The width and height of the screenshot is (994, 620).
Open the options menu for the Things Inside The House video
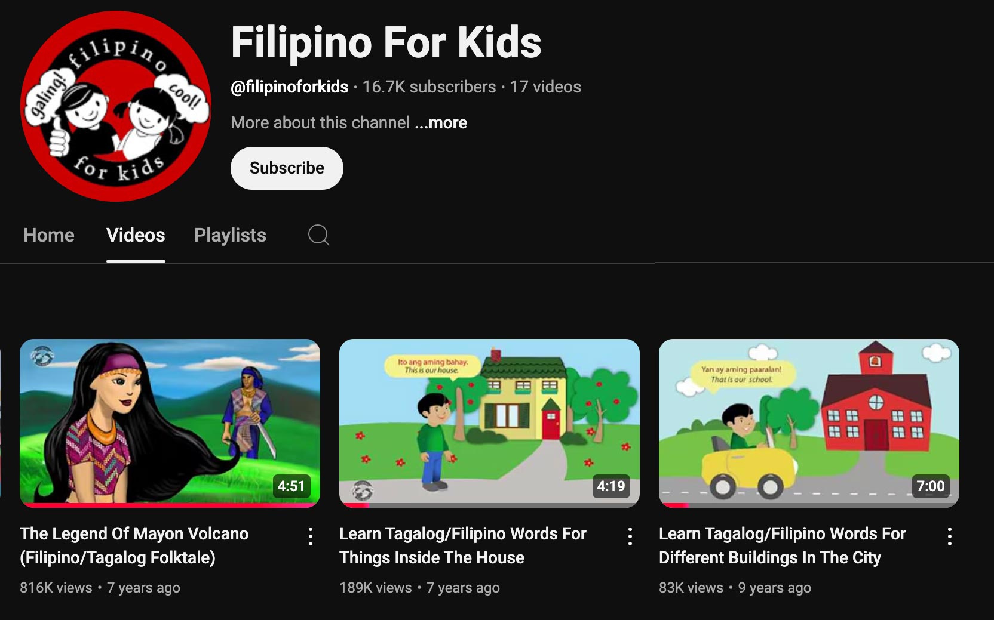(x=630, y=536)
